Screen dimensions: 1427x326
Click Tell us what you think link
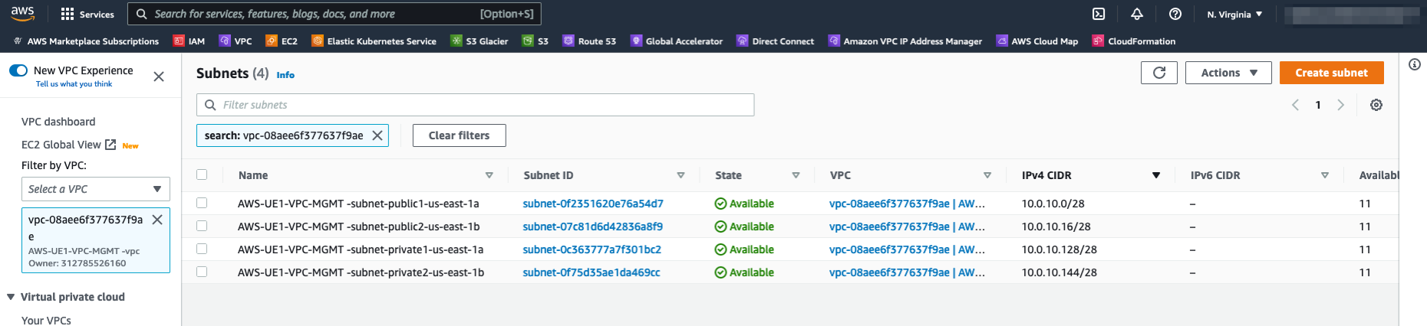point(74,84)
